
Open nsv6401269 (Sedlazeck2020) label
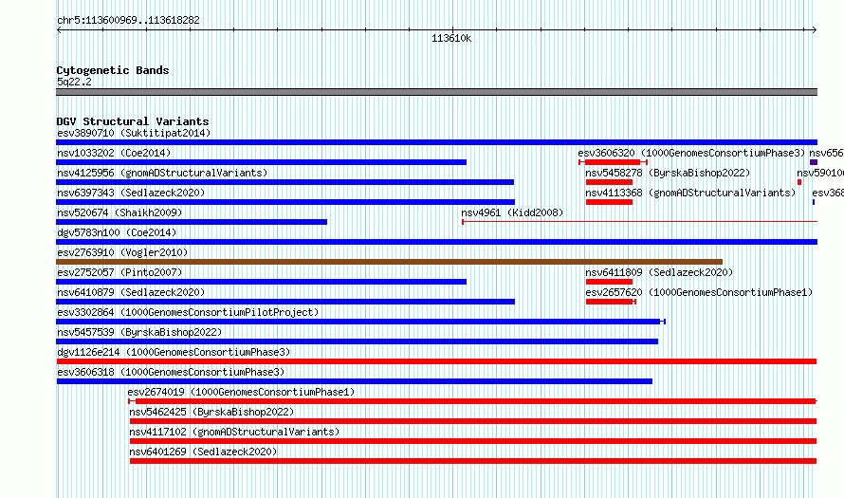tap(204, 452)
